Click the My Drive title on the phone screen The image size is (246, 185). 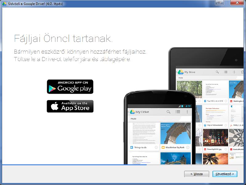[x=142, y=112]
